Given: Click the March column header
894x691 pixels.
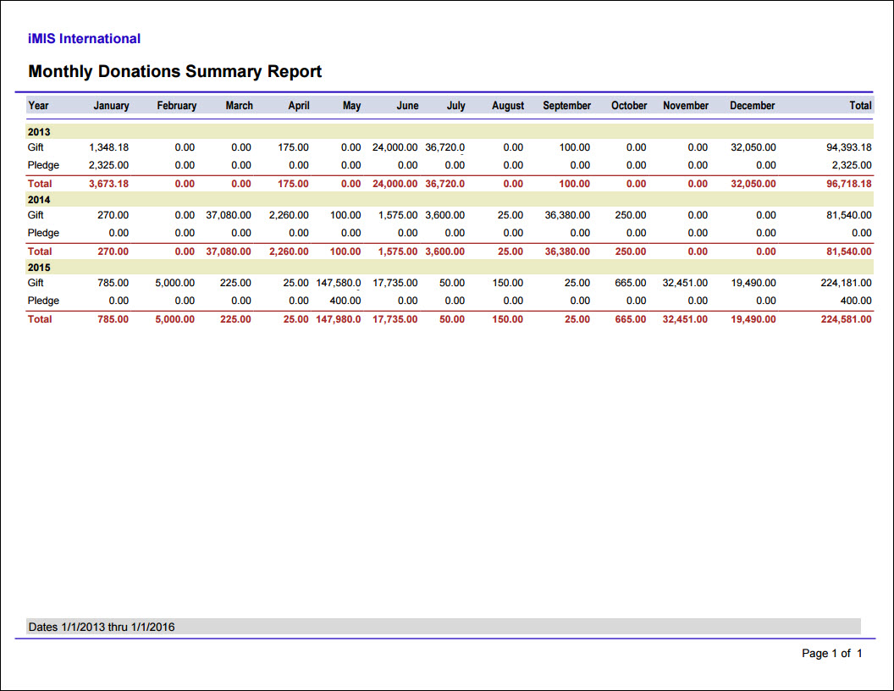Looking at the screenshot, I should 239,106.
